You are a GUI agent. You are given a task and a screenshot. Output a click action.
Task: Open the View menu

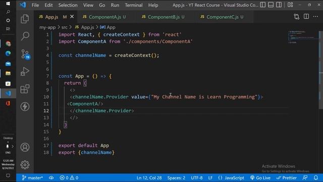[x=88, y=5]
